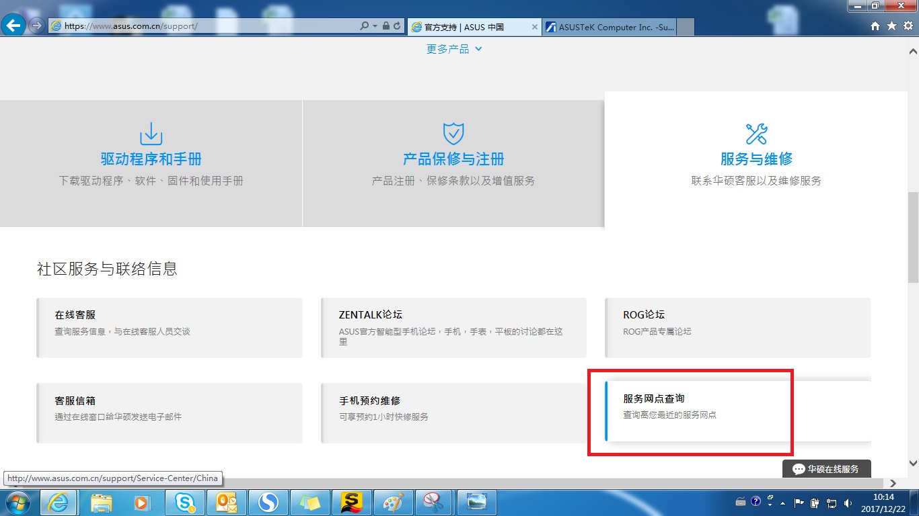Refresh the page using the address bar icon

[396, 26]
